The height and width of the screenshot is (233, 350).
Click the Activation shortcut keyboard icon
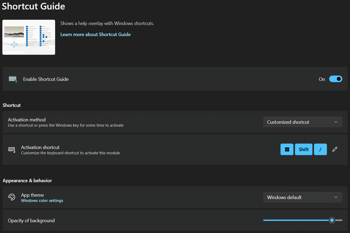click(x=12, y=150)
